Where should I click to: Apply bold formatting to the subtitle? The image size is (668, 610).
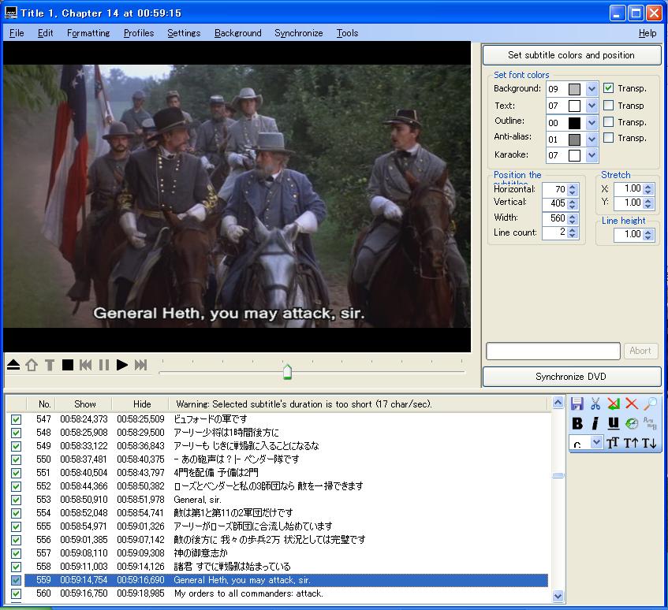pos(577,424)
